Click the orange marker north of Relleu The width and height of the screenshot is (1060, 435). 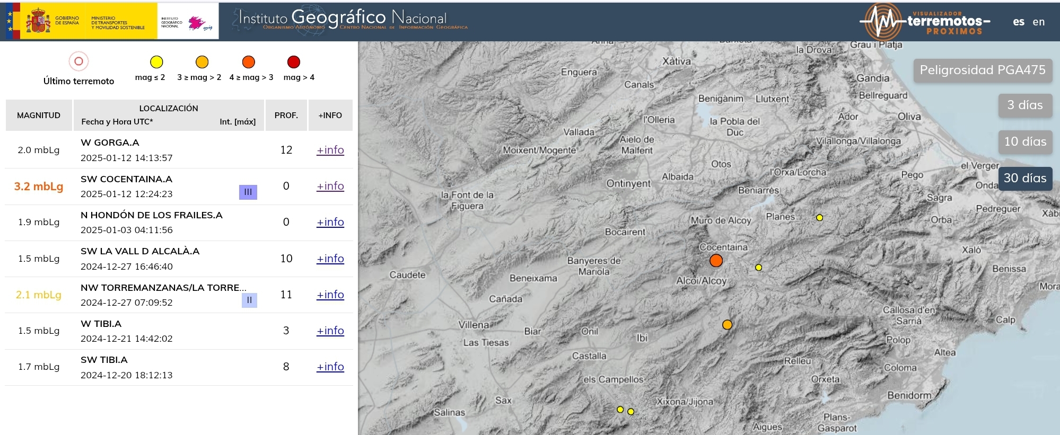point(727,324)
